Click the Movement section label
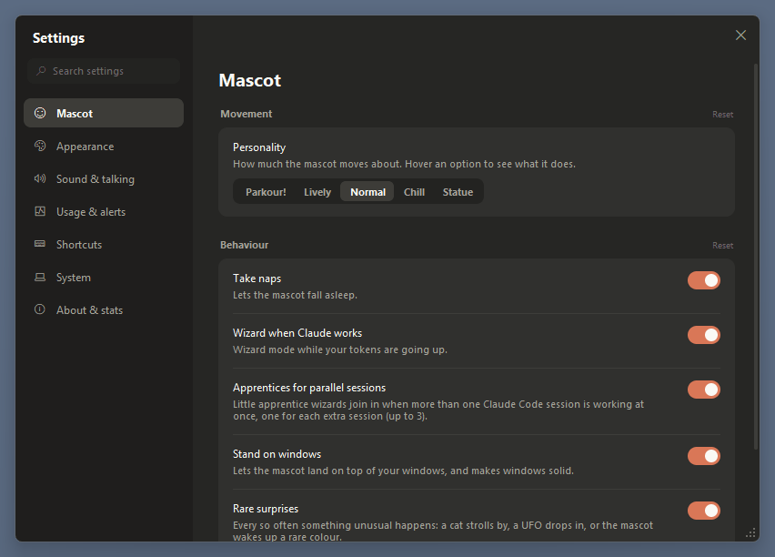 [247, 114]
